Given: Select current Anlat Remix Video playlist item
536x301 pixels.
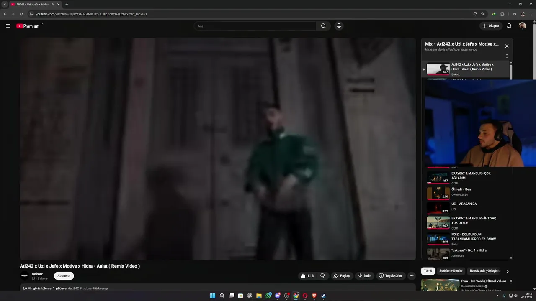Looking at the screenshot, I should click(466, 69).
